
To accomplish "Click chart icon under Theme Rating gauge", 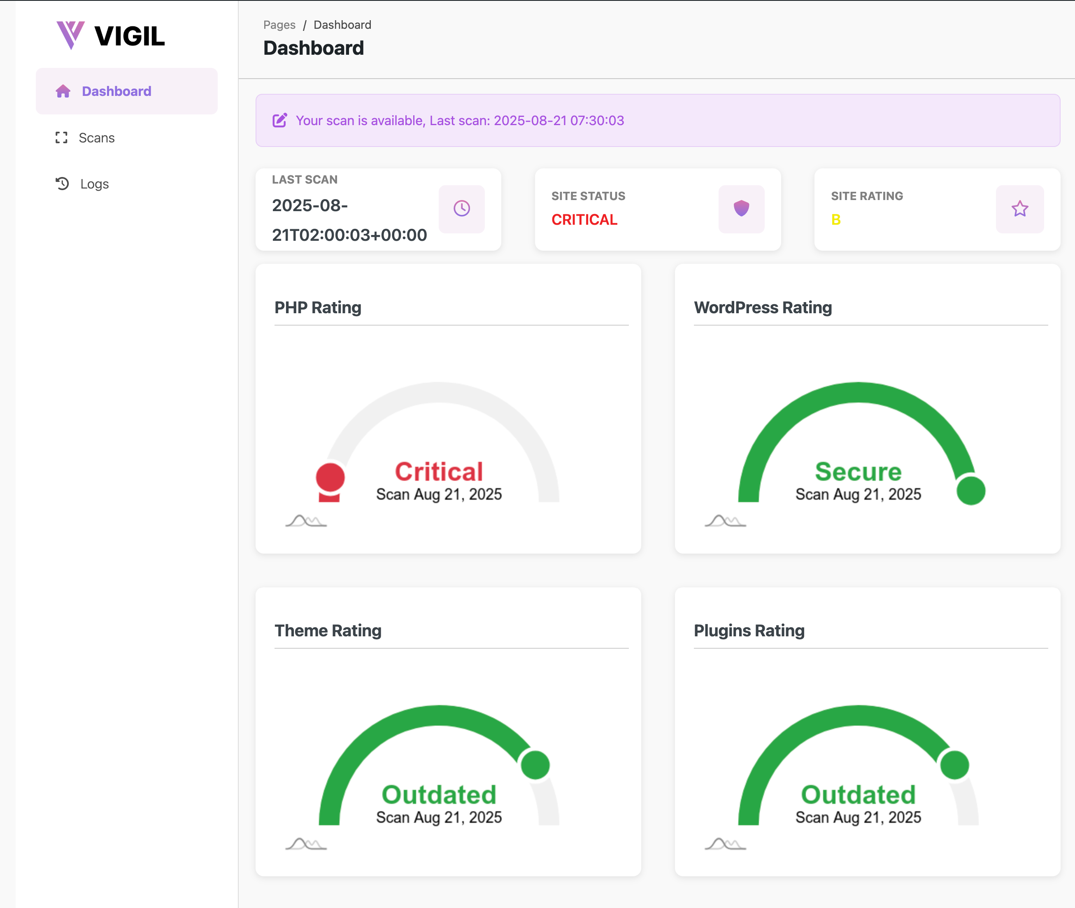I will pyautogui.click(x=306, y=844).
